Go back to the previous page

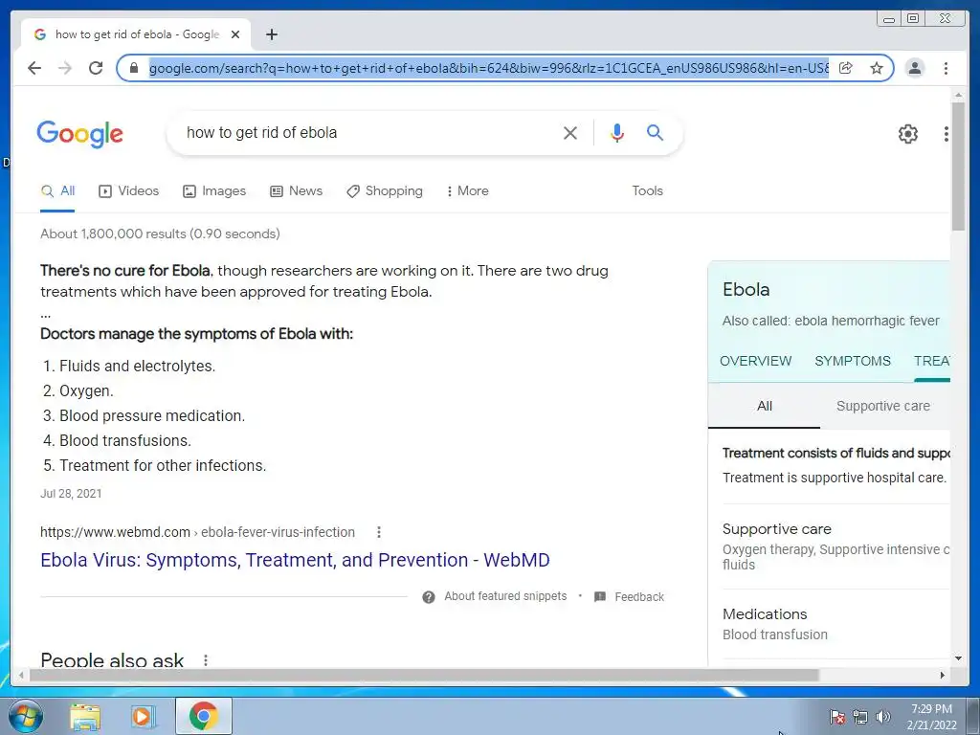pos(34,68)
